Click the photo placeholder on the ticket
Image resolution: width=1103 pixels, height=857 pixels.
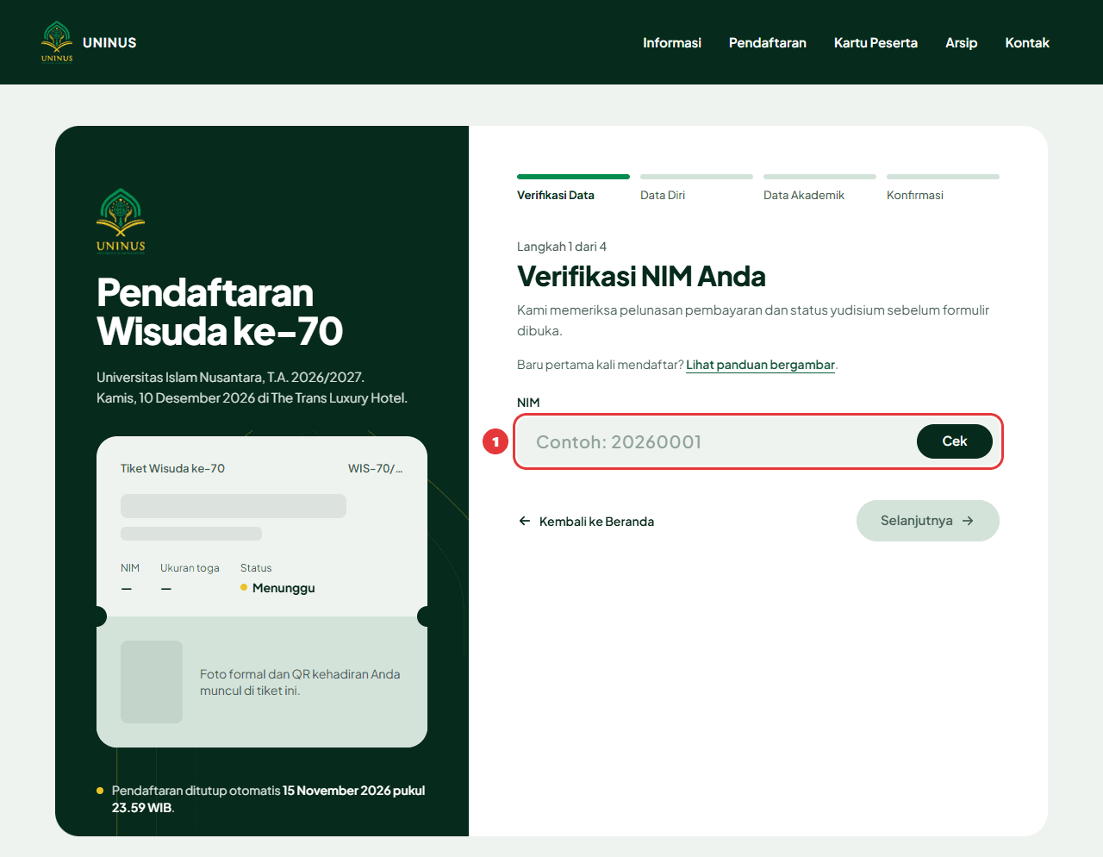tap(152, 682)
